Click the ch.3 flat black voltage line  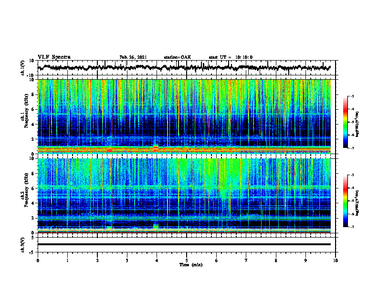184,244
